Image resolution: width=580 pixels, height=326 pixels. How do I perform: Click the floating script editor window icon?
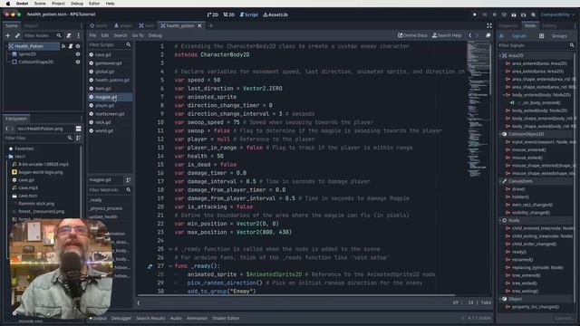point(488,35)
